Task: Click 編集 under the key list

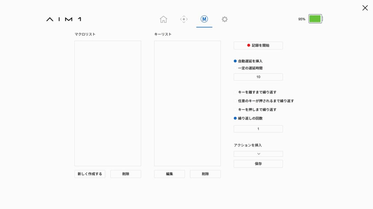Action: pos(169,174)
